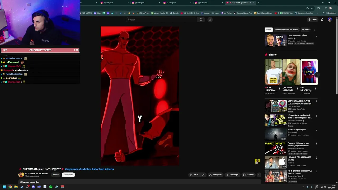Click the #shortsdc hashtag link

point(98,169)
